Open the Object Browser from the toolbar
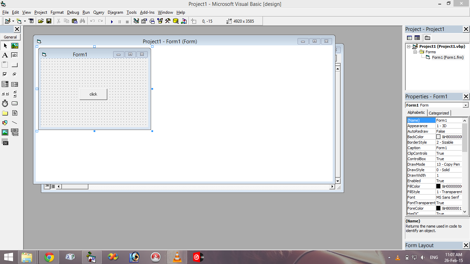 [x=160, y=21]
